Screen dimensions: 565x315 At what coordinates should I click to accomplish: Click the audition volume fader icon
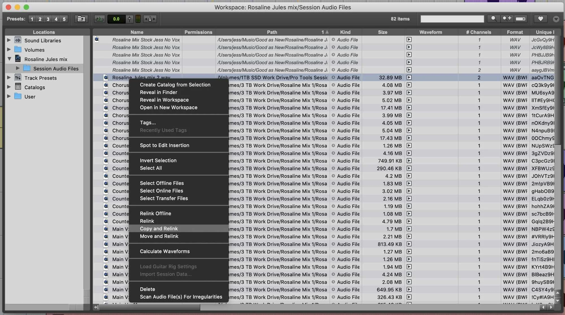point(129,19)
